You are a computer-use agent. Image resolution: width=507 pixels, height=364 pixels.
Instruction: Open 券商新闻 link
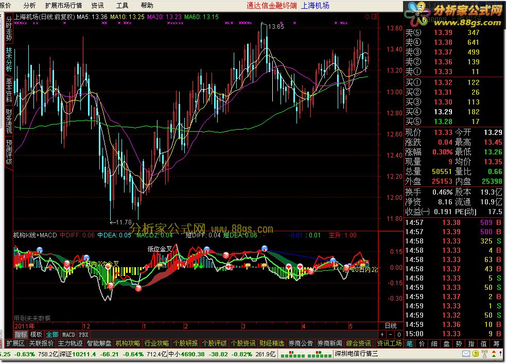click(x=329, y=343)
